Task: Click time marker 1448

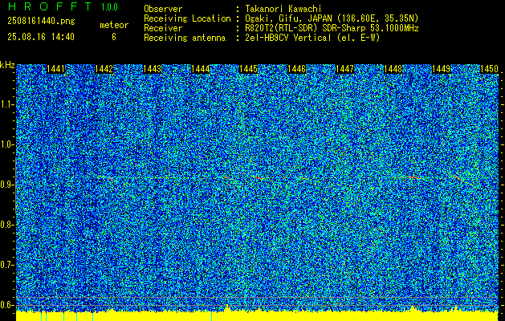Action: pyautogui.click(x=393, y=69)
